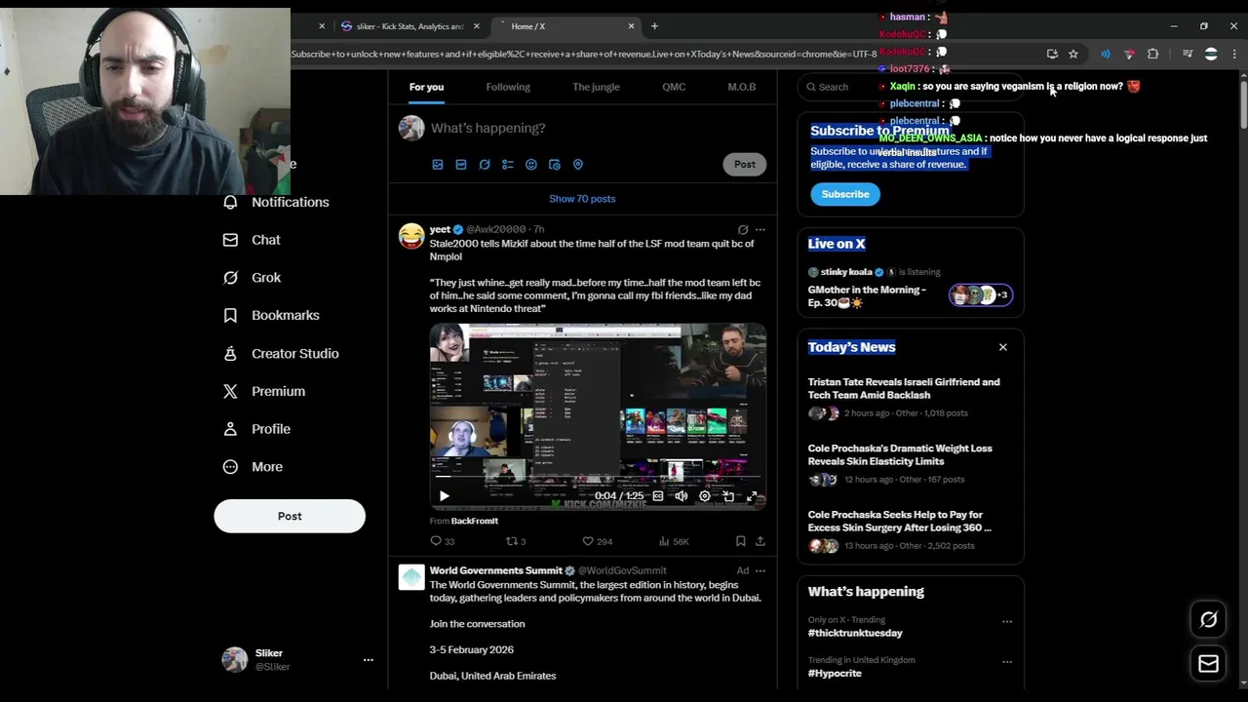Open Creator Studio in the sidebar
Screen dimensions: 1248x702
click(x=281, y=354)
